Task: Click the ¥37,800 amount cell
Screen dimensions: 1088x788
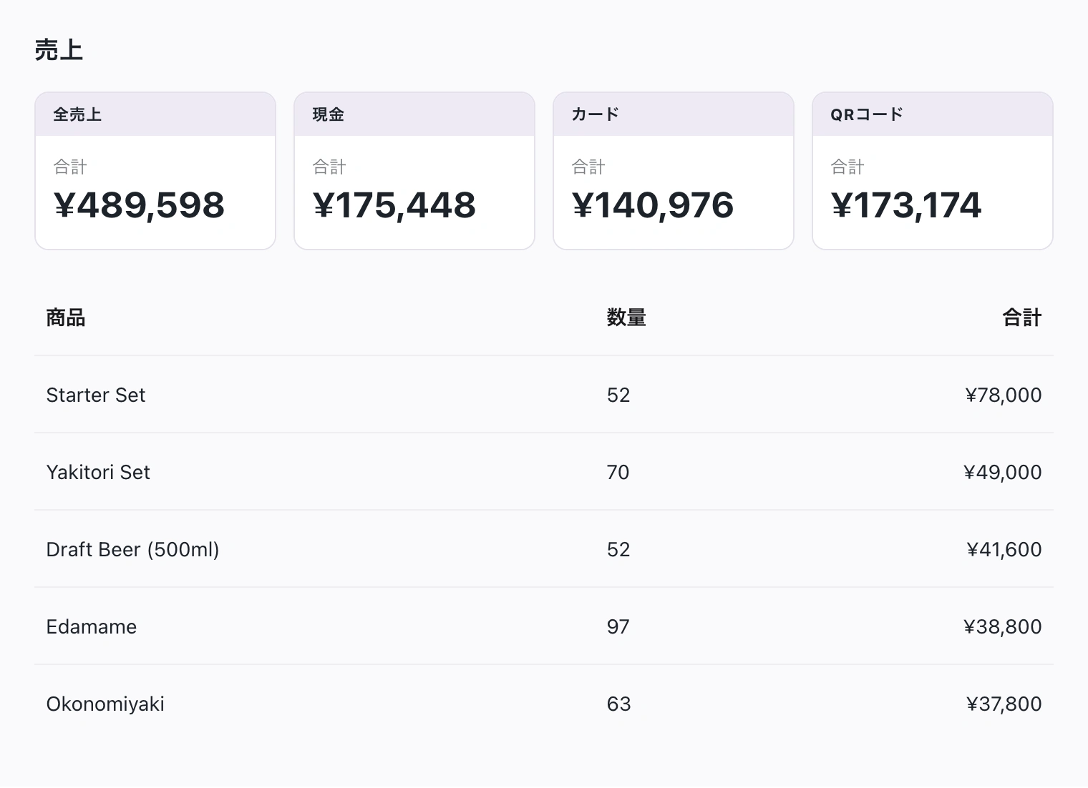Action: click(1004, 704)
